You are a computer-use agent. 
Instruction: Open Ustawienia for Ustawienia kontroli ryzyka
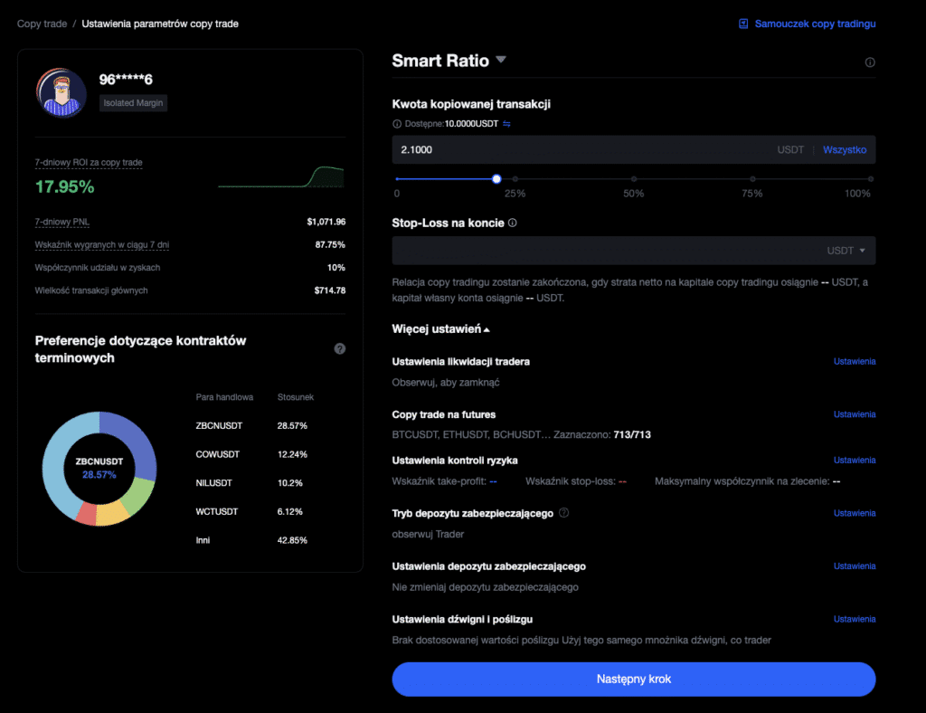[x=854, y=461]
